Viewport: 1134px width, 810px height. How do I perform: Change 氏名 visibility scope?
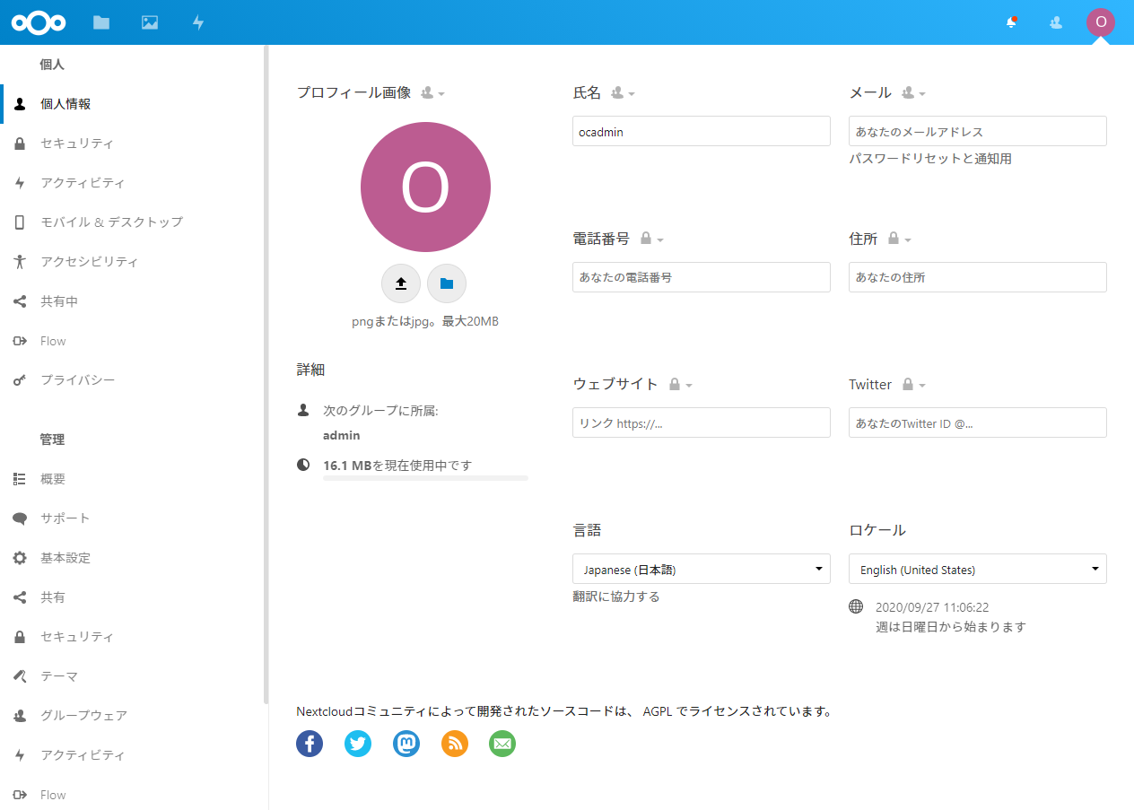[x=623, y=92]
